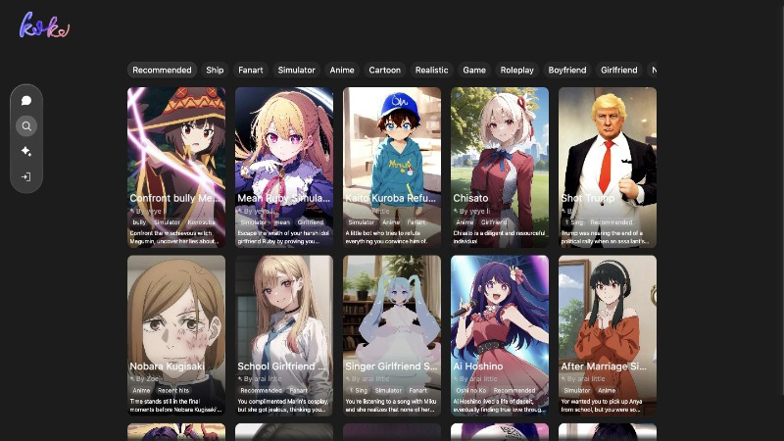Switch to the Fanart category tab
The height and width of the screenshot is (441, 784).
click(251, 70)
